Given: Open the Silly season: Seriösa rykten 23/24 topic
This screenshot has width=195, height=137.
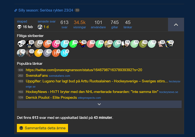Looking at the screenshot, I should coord(46,10).
